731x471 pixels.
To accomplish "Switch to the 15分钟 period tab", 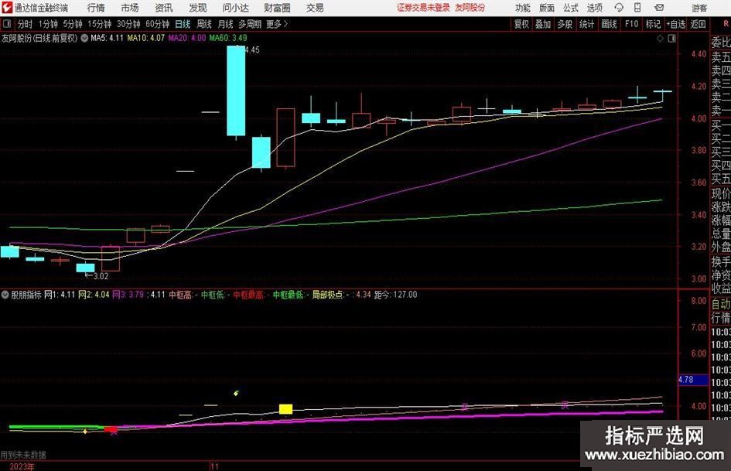I will (x=99, y=24).
